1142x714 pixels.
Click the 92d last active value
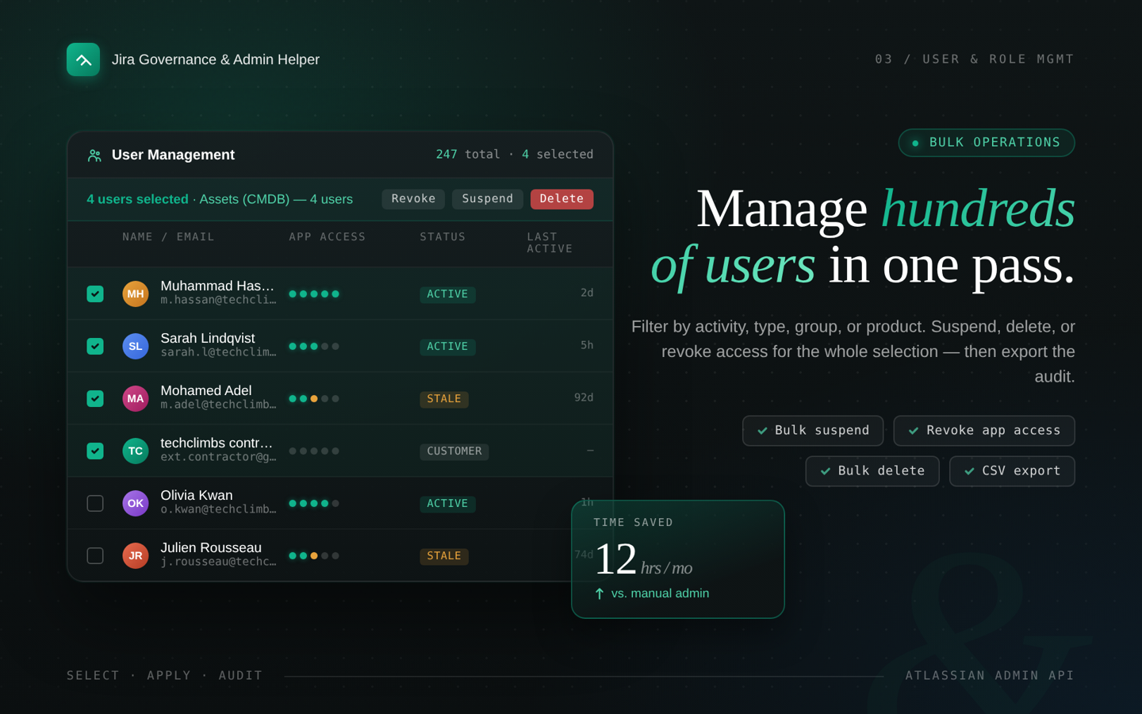[x=584, y=397]
